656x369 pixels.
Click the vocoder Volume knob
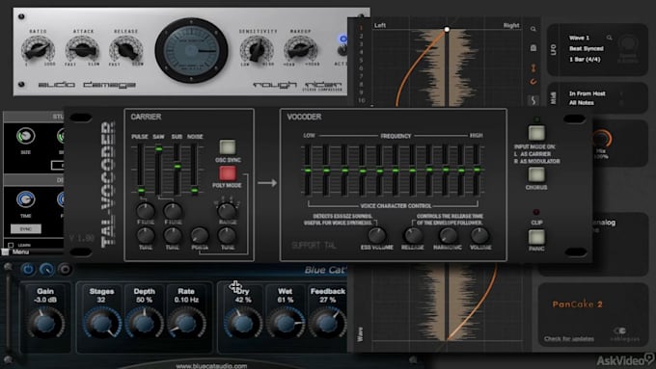(x=479, y=235)
